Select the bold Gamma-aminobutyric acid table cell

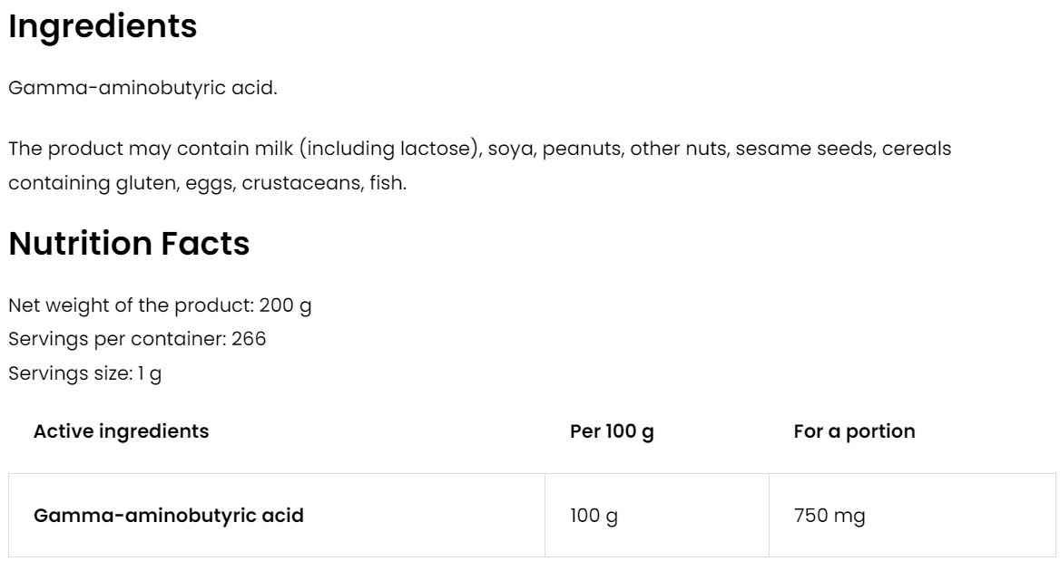point(168,516)
